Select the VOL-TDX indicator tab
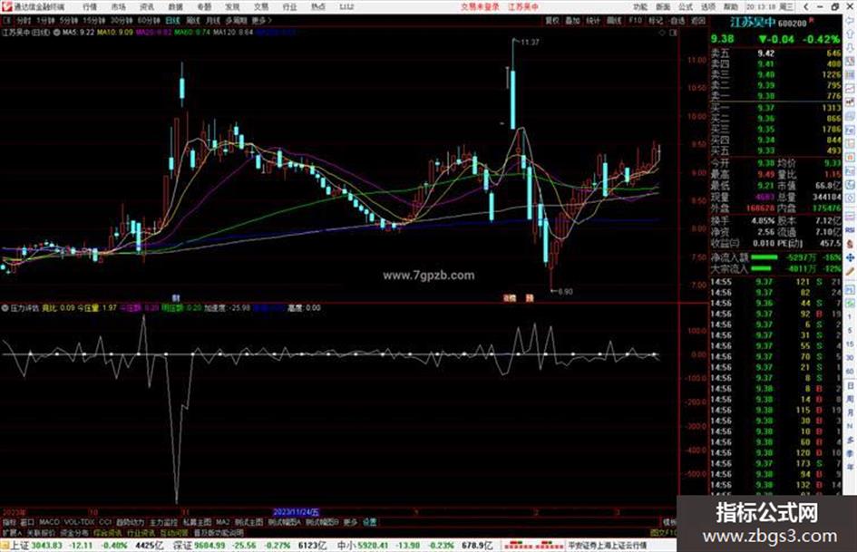 point(79,522)
